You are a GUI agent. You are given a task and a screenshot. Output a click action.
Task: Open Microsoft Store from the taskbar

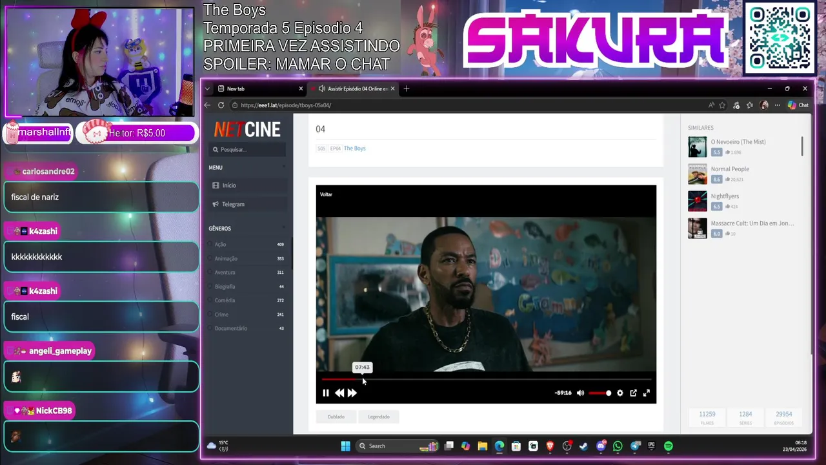pyautogui.click(x=516, y=446)
